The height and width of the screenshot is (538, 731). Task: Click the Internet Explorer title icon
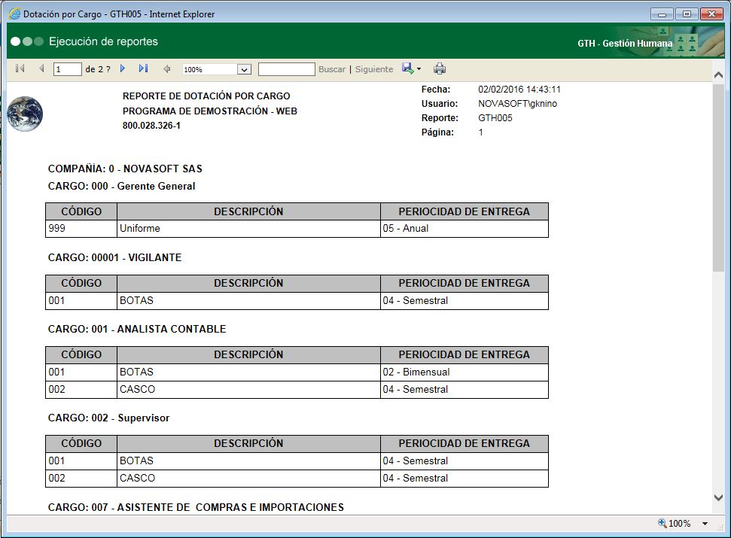[x=14, y=14]
